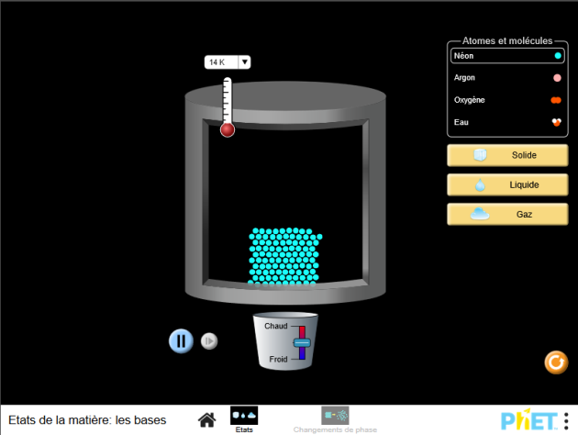Click the orange oxygen molecule icon

pyautogui.click(x=556, y=100)
